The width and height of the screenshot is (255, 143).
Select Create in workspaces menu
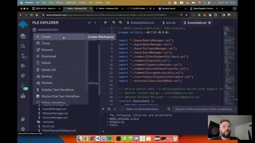pyautogui.click(x=59, y=37)
